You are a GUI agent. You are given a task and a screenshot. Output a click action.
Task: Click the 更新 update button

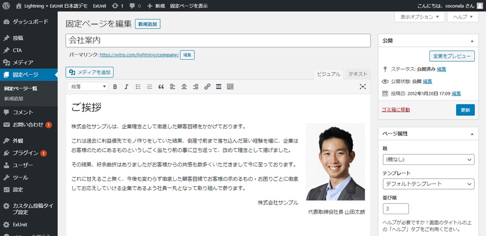coord(465,110)
